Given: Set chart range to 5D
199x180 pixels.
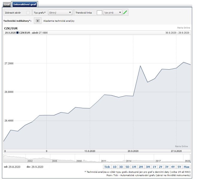Looking at the screenshot, I should click(127, 167).
